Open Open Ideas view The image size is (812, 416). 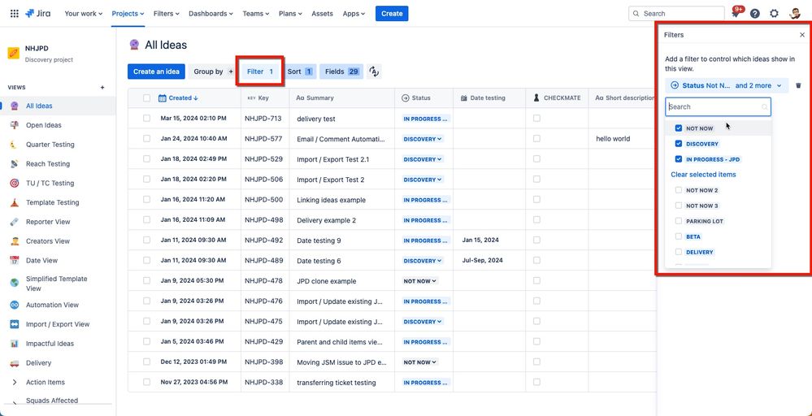[44, 125]
